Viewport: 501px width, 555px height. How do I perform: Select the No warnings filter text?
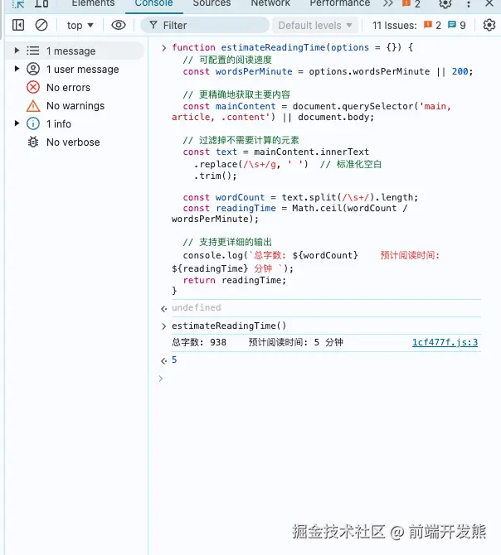pos(75,106)
